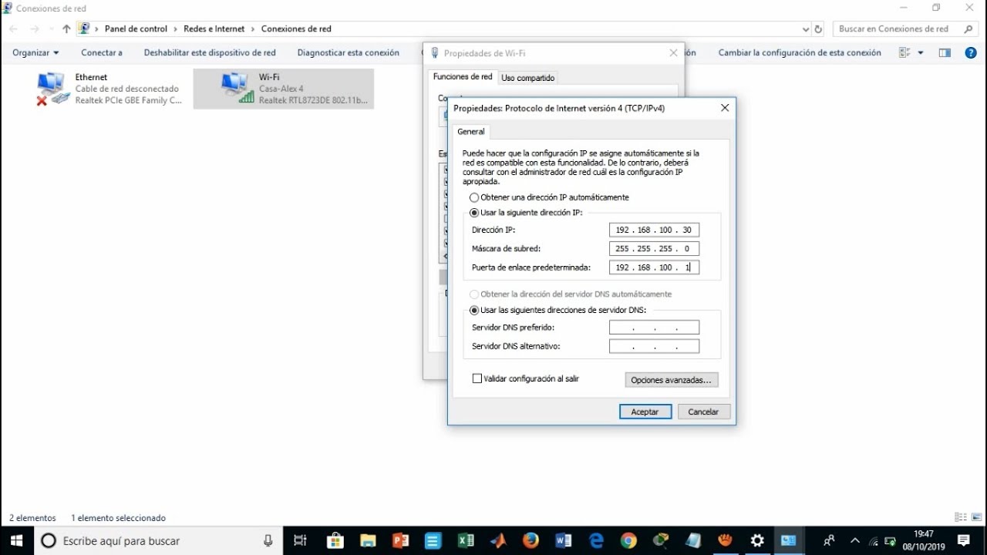The image size is (987, 555).
Task: Launch PowerPoint from the taskbar
Action: click(x=400, y=540)
